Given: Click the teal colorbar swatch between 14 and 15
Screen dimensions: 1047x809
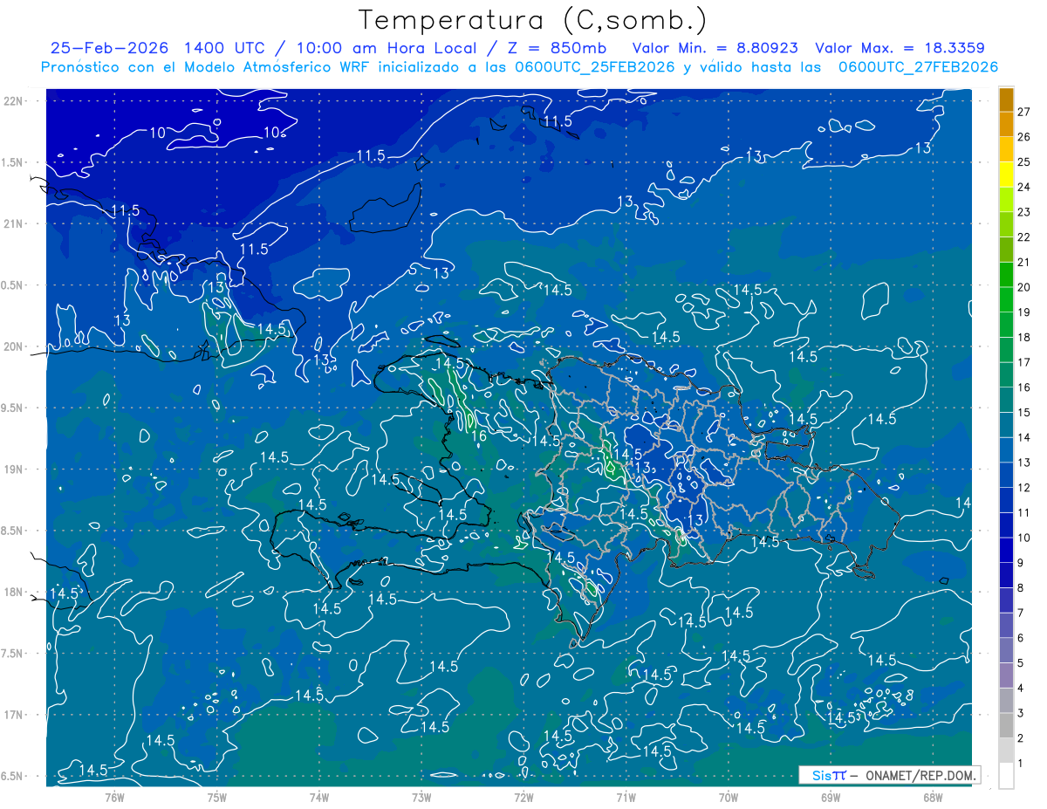Looking at the screenshot, I should pos(1006,424).
